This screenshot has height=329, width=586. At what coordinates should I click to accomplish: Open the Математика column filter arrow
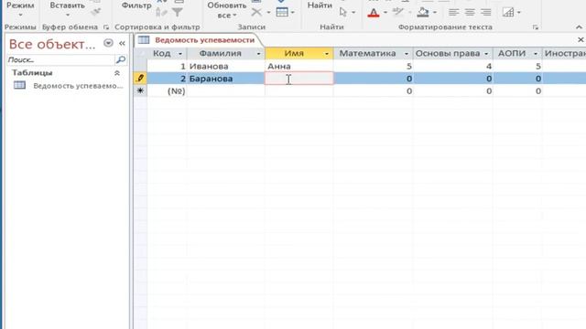[407, 54]
